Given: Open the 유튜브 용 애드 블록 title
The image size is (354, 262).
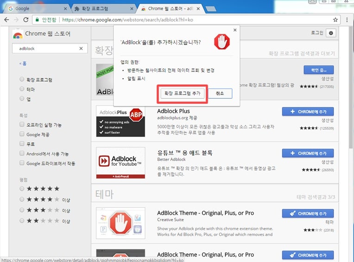Looking at the screenshot, I should pyautogui.click(x=185, y=153).
